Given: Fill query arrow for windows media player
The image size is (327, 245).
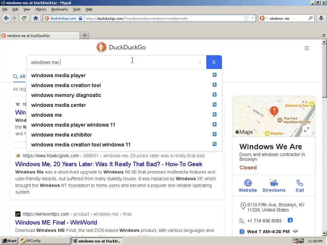Looking at the screenshot, I should (x=214, y=75).
